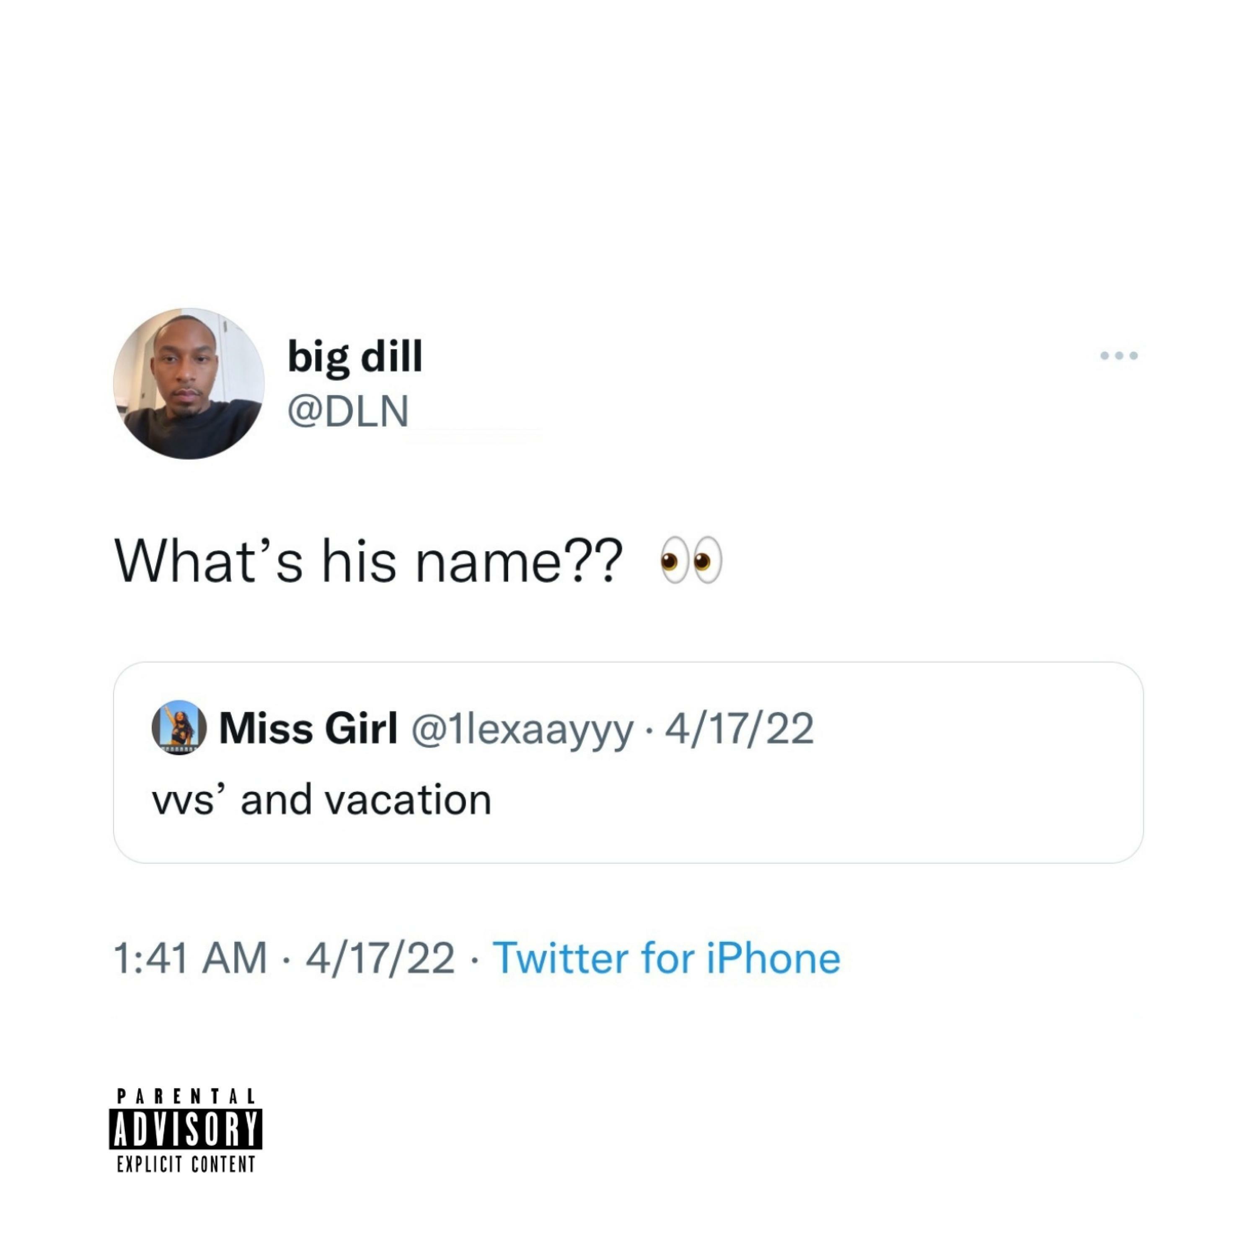Image resolution: width=1257 pixels, height=1257 pixels.
Task: Select the "vvs' and vacation" quoted text
Action: click(x=321, y=799)
